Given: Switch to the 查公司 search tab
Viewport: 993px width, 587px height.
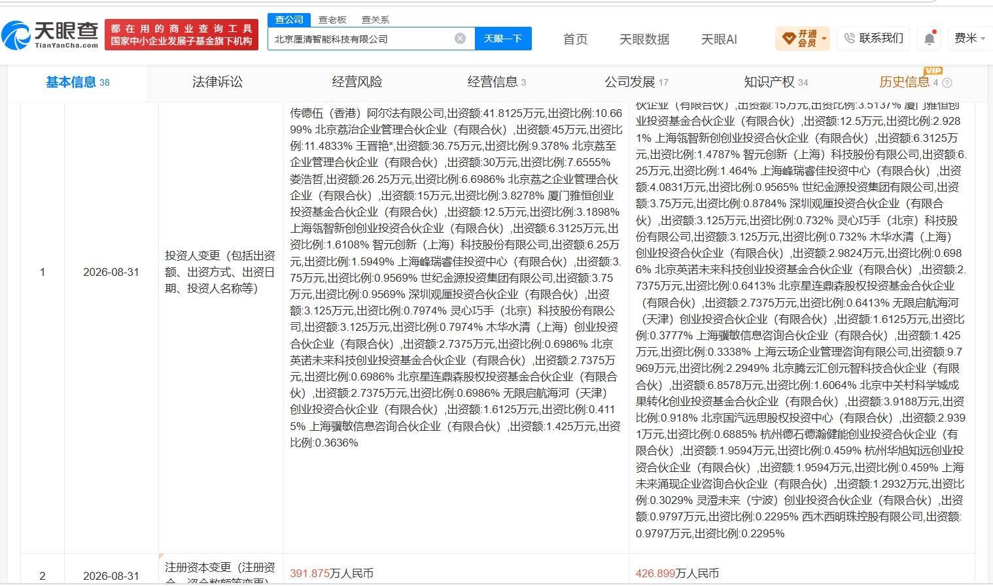Looking at the screenshot, I should 289,20.
